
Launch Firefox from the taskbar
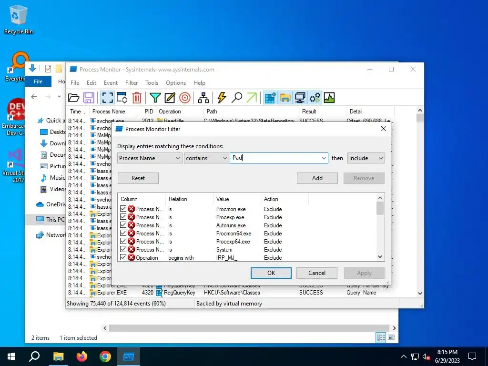click(82, 356)
